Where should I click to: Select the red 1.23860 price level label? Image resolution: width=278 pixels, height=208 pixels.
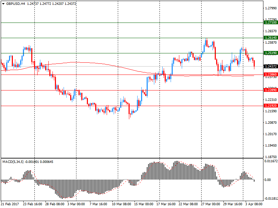(x=270, y=75)
